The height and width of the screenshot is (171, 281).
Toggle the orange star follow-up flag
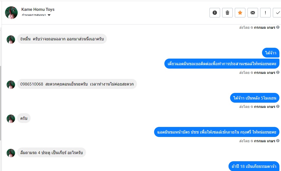pos(240,13)
